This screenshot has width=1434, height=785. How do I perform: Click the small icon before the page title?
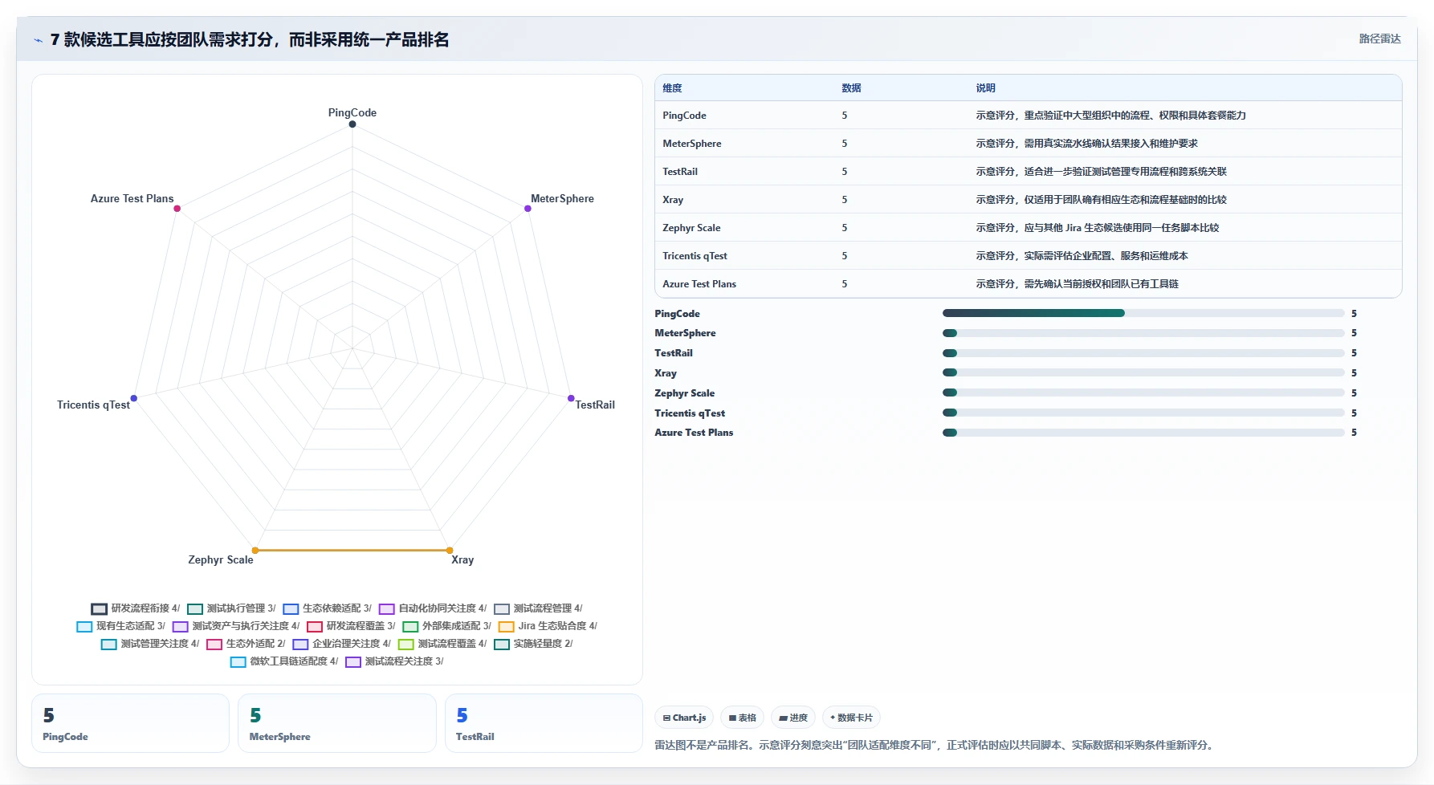click(x=38, y=40)
